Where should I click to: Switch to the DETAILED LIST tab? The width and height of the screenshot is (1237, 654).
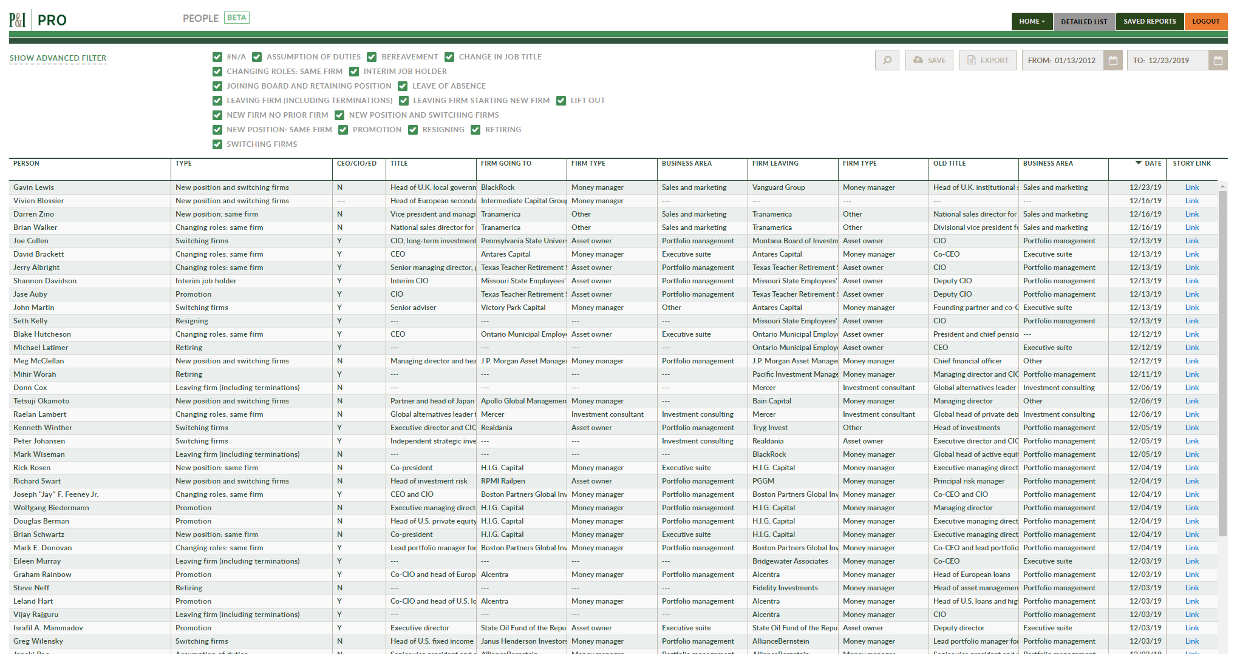pos(1084,21)
